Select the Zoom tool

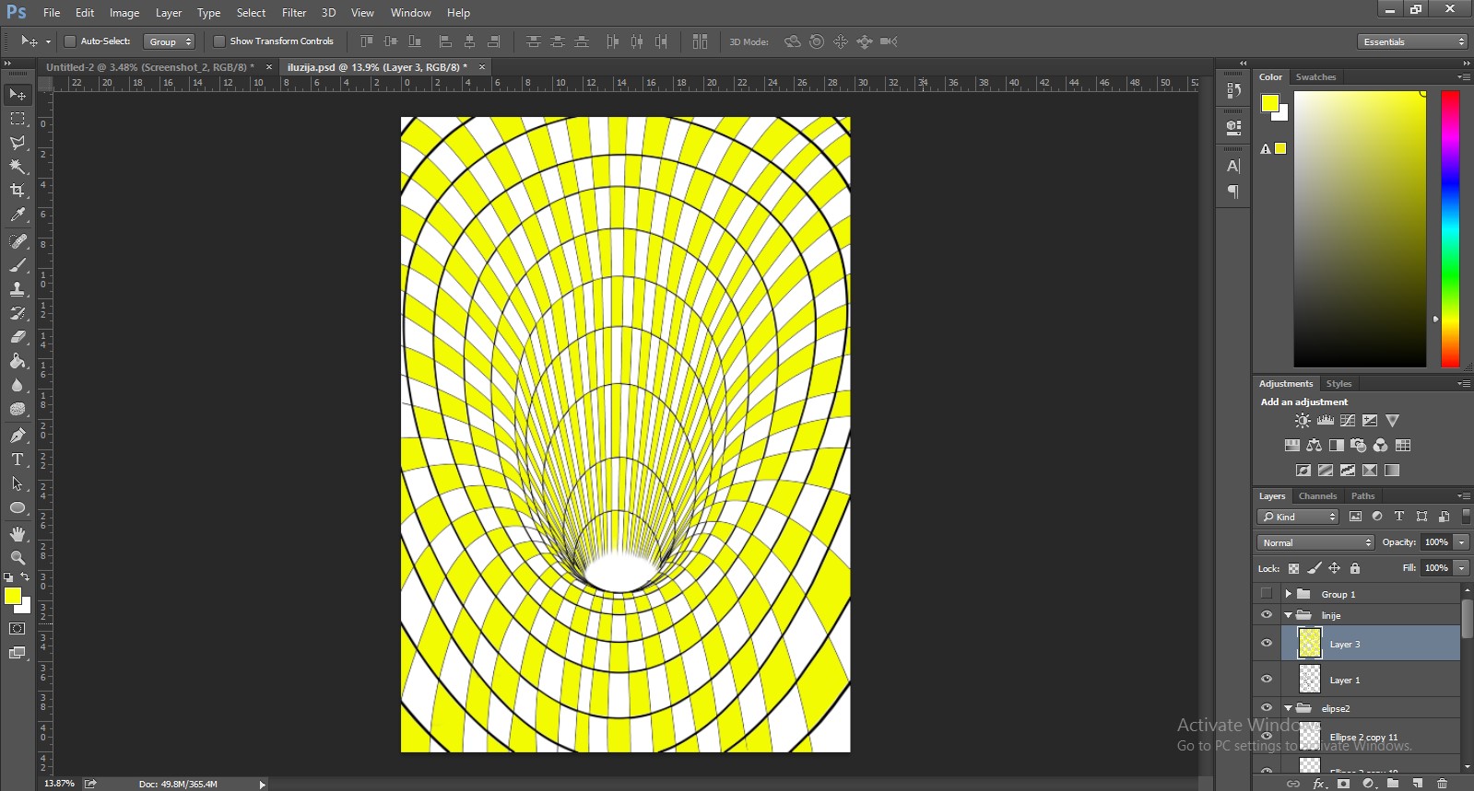click(18, 558)
